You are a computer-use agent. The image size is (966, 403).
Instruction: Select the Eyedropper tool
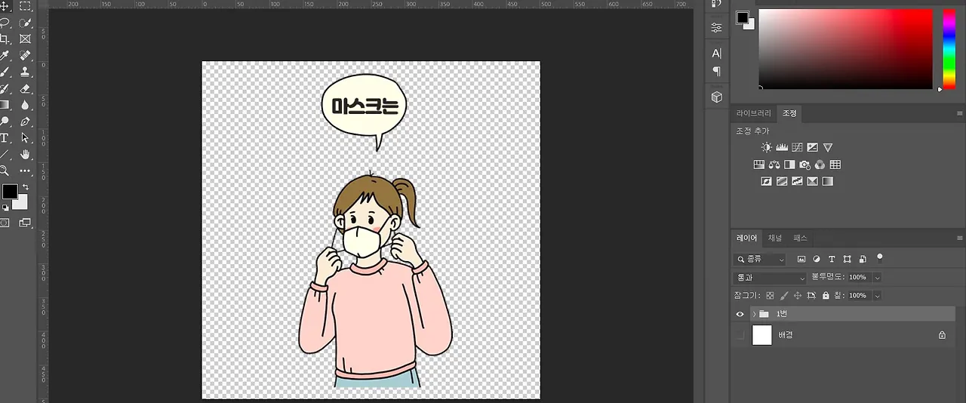pos(5,56)
